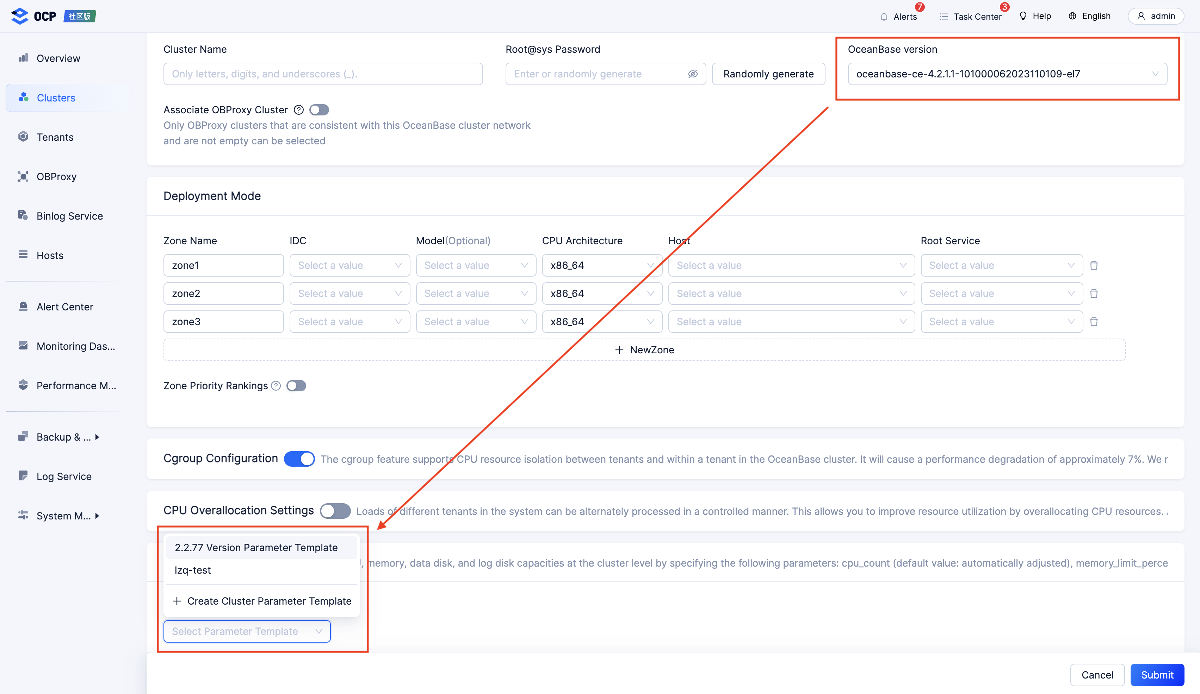Click the Monitoring Dashboard sidebar icon
1200x694 pixels.
point(23,346)
